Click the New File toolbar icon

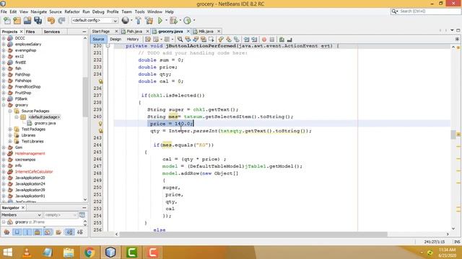(6, 21)
